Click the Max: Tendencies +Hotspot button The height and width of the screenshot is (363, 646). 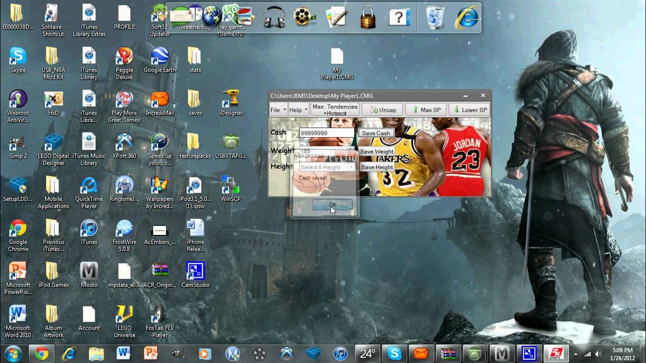click(x=335, y=110)
